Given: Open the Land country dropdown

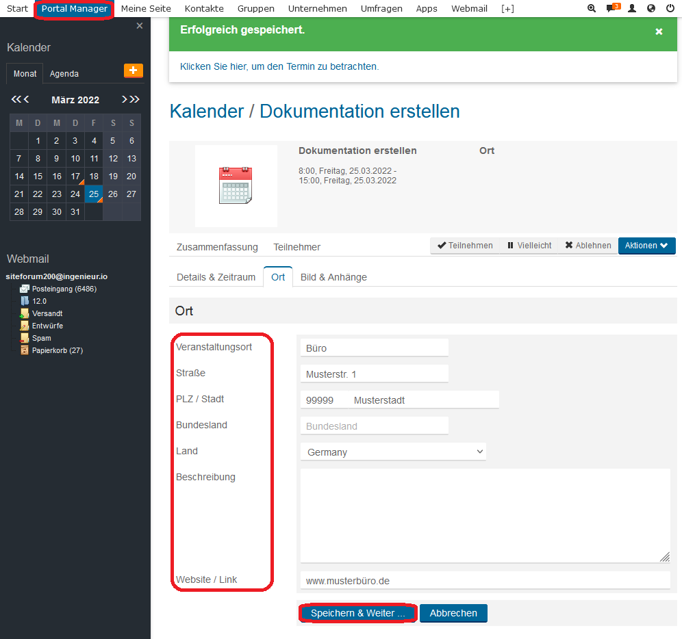Looking at the screenshot, I should click(x=393, y=452).
